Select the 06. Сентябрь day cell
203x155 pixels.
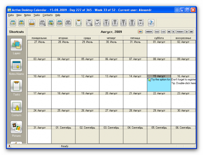click(183, 135)
